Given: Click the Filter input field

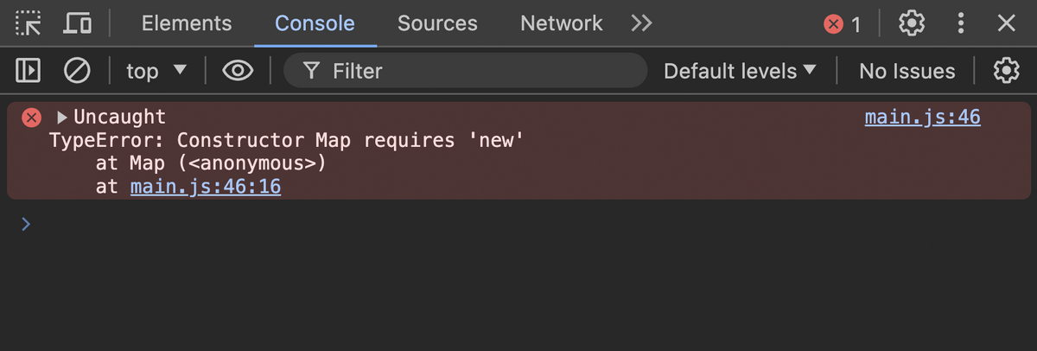Looking at the screenshot, I should pyautogui.click(x=475, y=71).
